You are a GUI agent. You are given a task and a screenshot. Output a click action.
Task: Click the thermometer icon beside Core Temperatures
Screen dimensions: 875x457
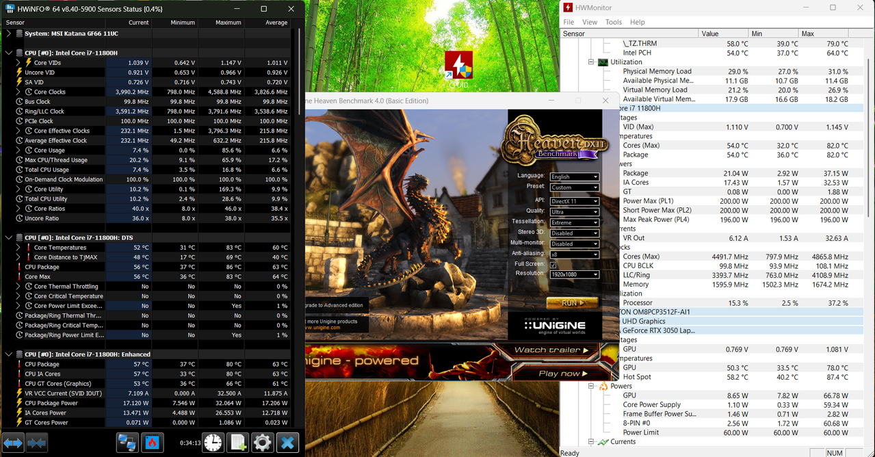click(29, 248)
